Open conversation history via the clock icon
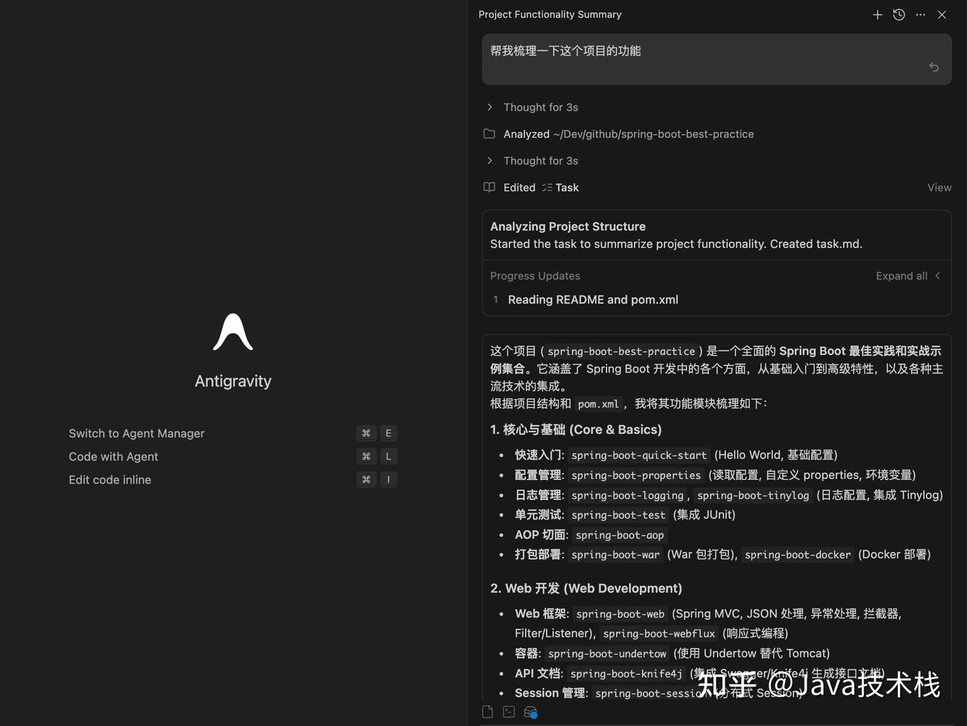The width and height of the screenshot is (967, 726). point(899,14)
